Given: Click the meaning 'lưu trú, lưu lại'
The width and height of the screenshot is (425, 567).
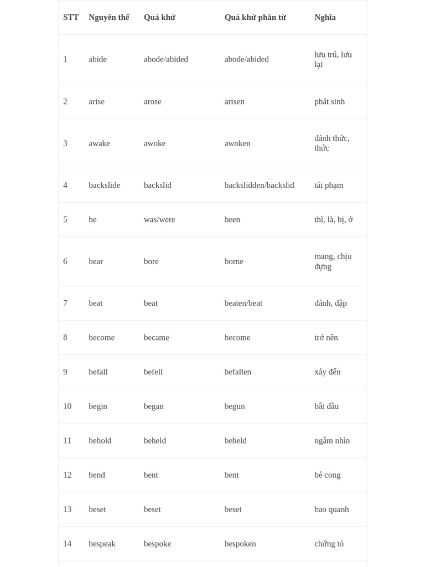Looking at the screenshot, I should click(333, 59).
